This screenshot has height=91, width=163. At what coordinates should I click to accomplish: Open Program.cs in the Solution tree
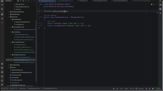(x=16, y=83)
